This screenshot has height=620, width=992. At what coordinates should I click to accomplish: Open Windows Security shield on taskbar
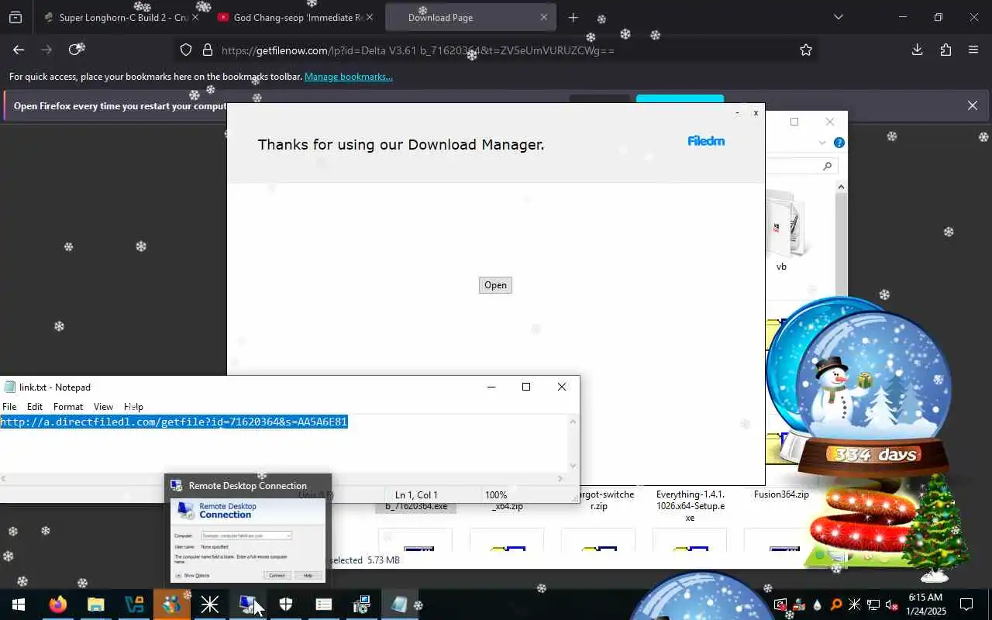pos(285,604)
